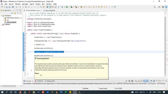This screenshot has width=168, height=94.
Task: Switch to the Java perspective icon
Action: (163, 7)
